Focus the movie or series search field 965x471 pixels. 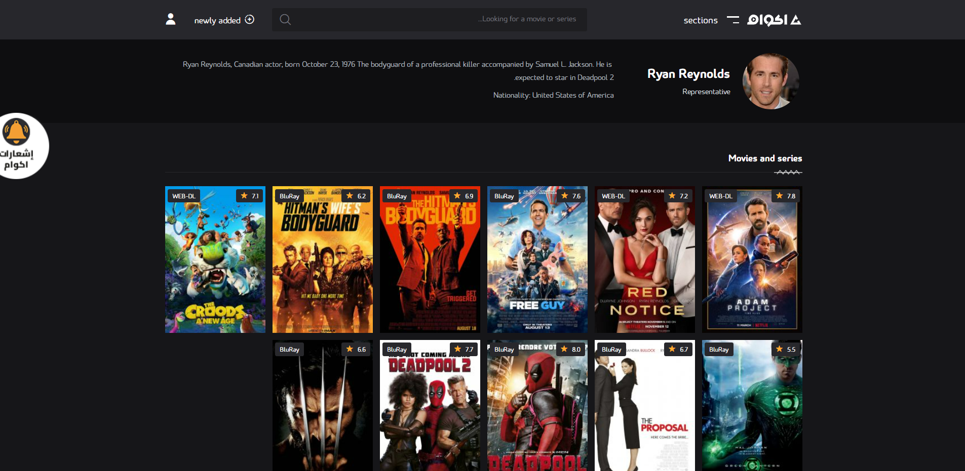click(429, 19)
